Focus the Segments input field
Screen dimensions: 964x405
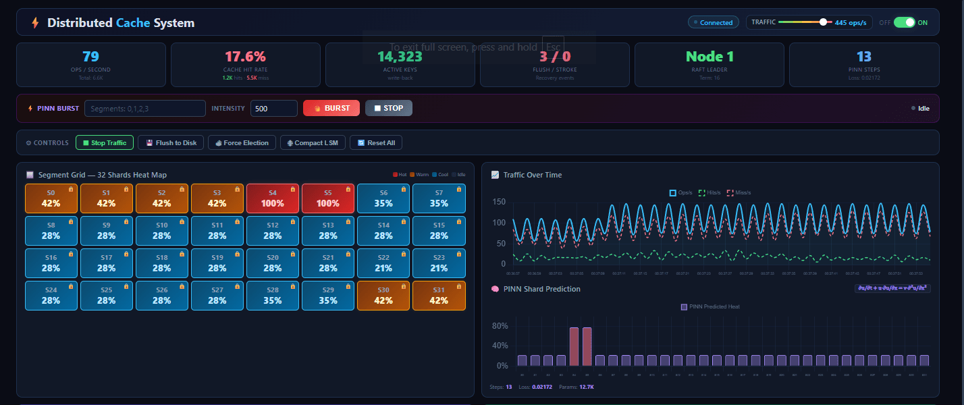click(145, 108)
